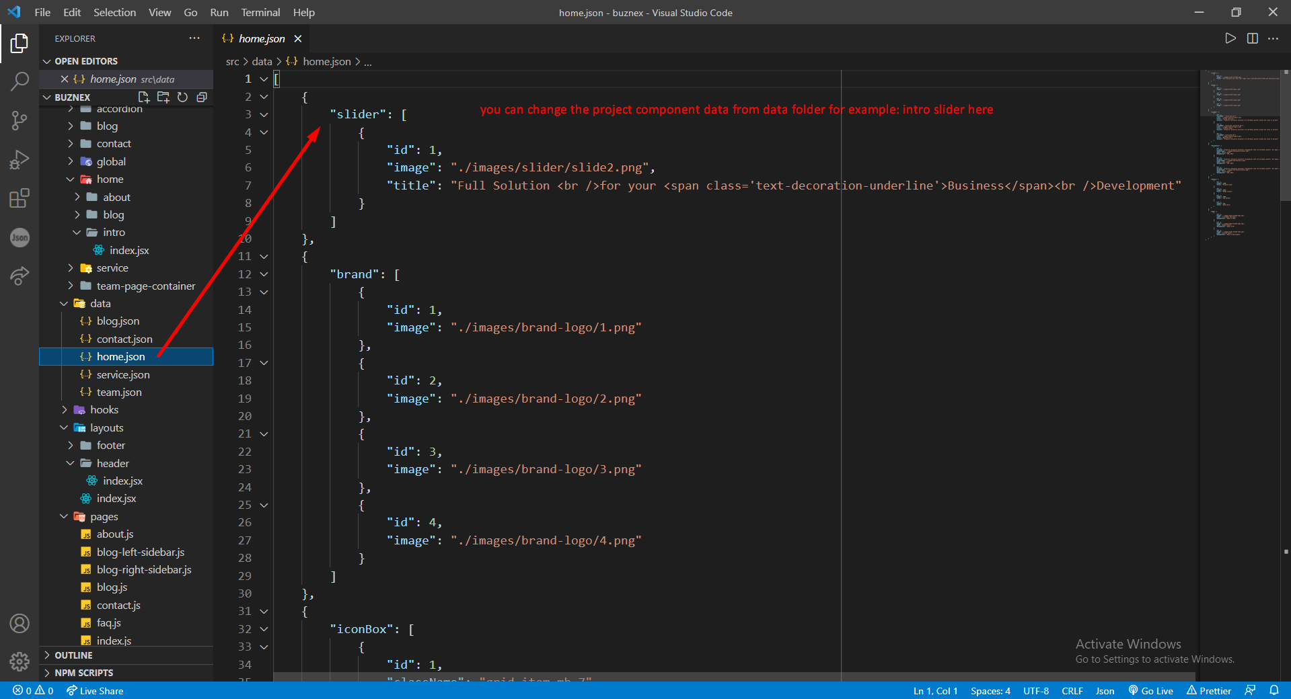Open the Accounts menu icon
The image size is (1291, 699).
20,624
